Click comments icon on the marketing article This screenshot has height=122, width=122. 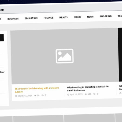tap(94, 94)
